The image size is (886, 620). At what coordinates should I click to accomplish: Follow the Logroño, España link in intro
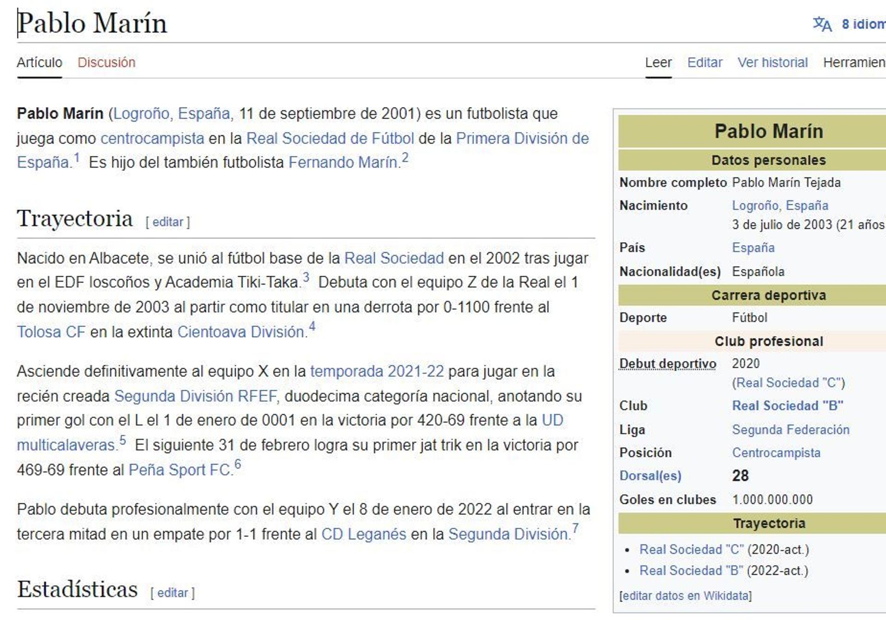pos(172,113)
